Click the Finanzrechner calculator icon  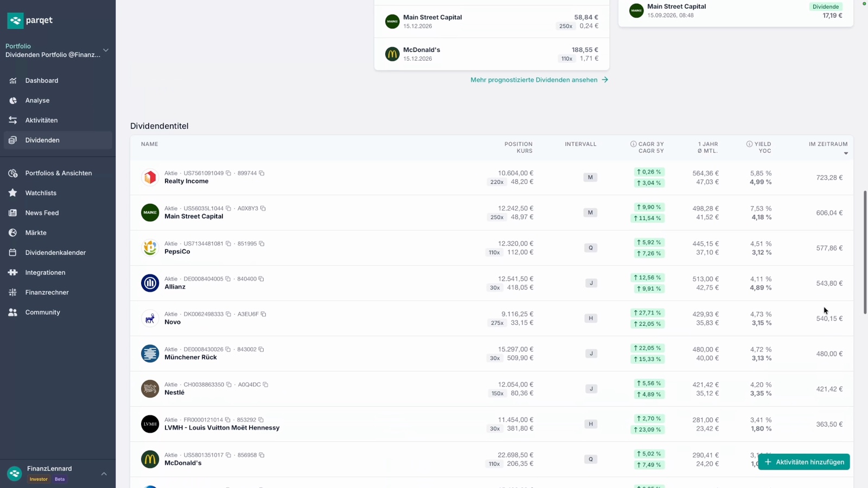pyautogui.click(x=13, y=292)
